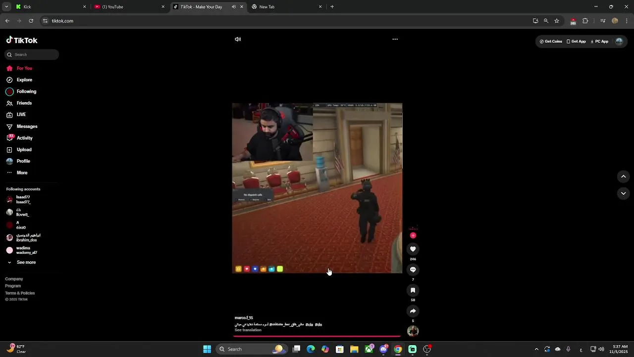
Task: Open creator profile marco.f_15
Action: tap(244, 318)
